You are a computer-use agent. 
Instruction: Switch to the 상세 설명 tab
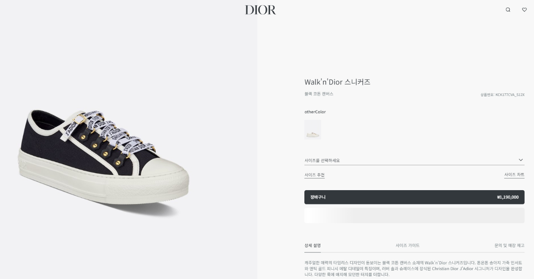tap(312, 246)
